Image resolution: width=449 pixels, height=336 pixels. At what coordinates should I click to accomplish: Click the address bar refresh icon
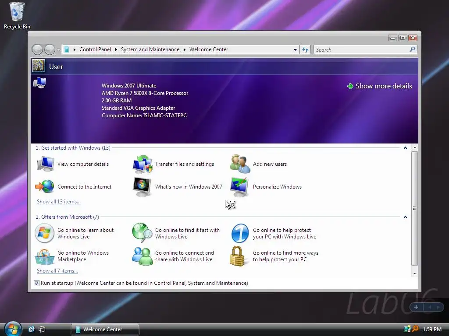coord(305,50)
